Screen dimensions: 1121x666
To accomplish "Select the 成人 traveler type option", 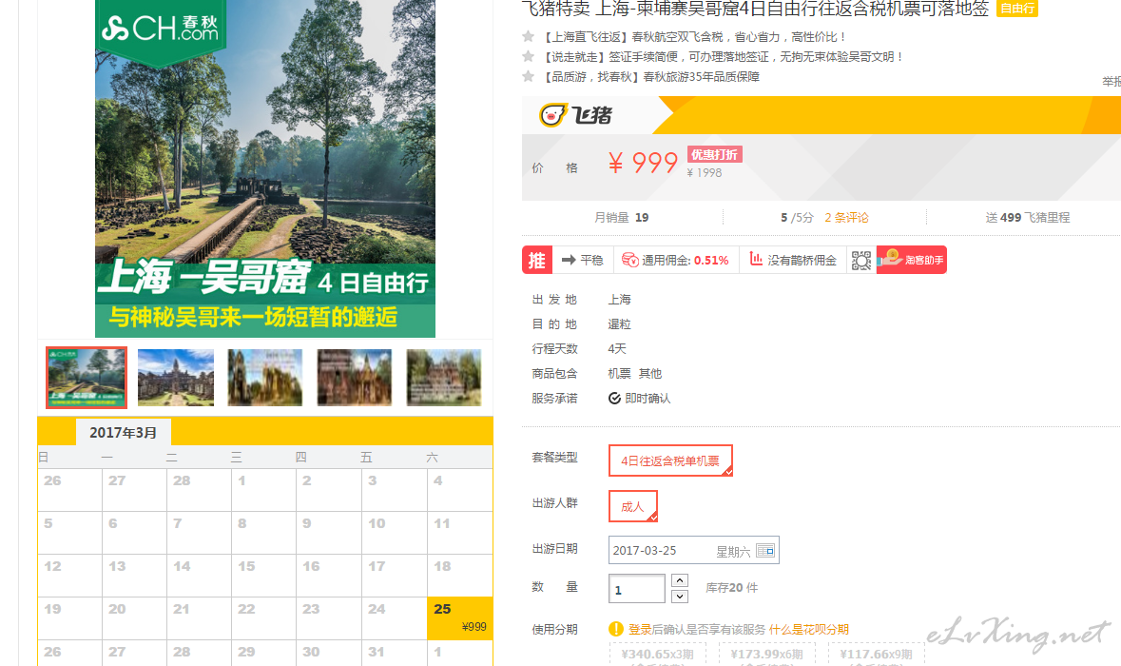I will tap(632, 506).
